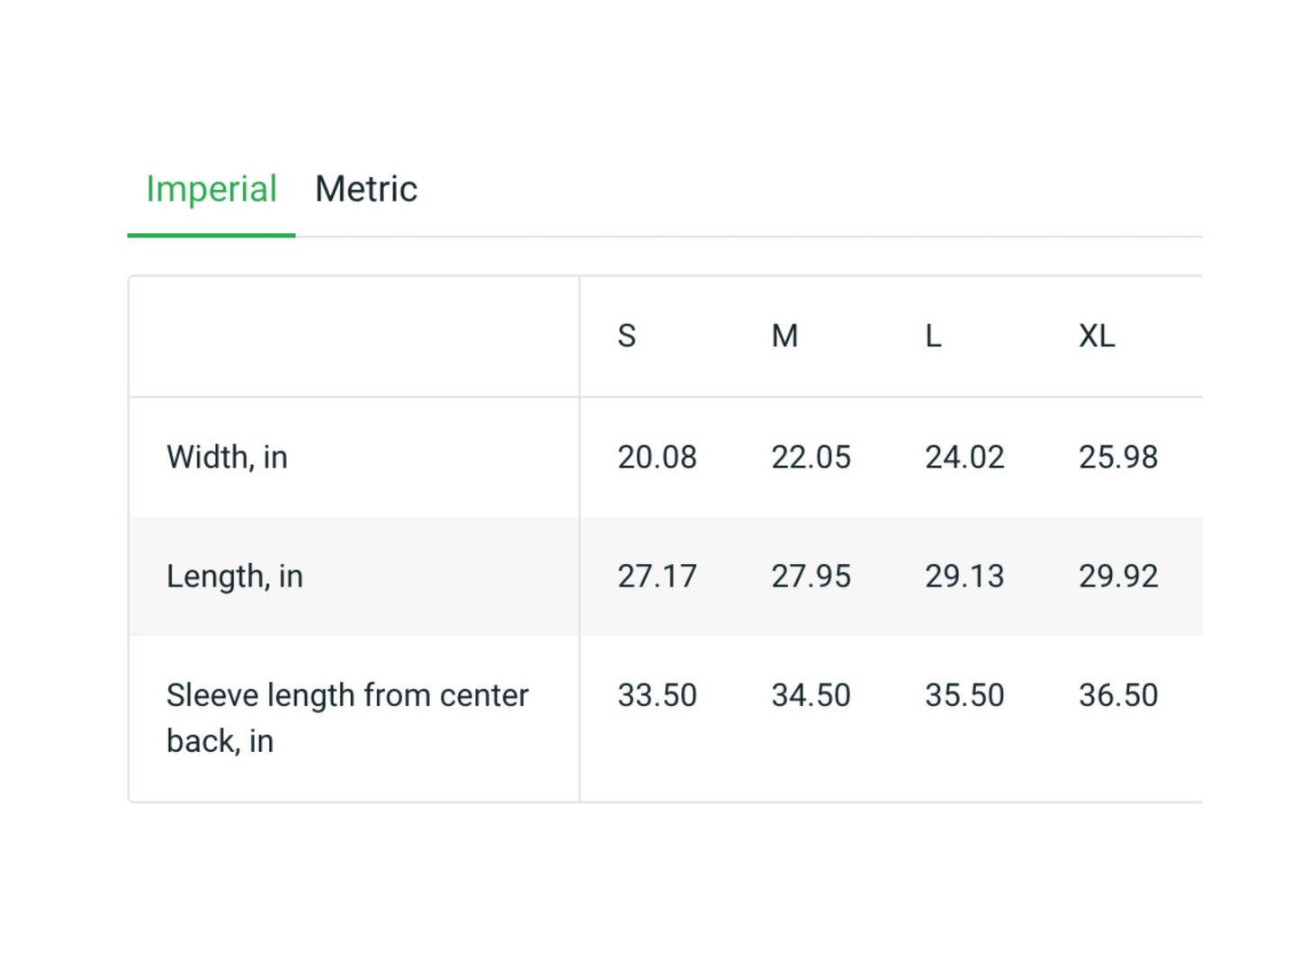This screenshot has height=975, width=1300.
Task: Click the 27.95 length value
Action: pos(811,577)
